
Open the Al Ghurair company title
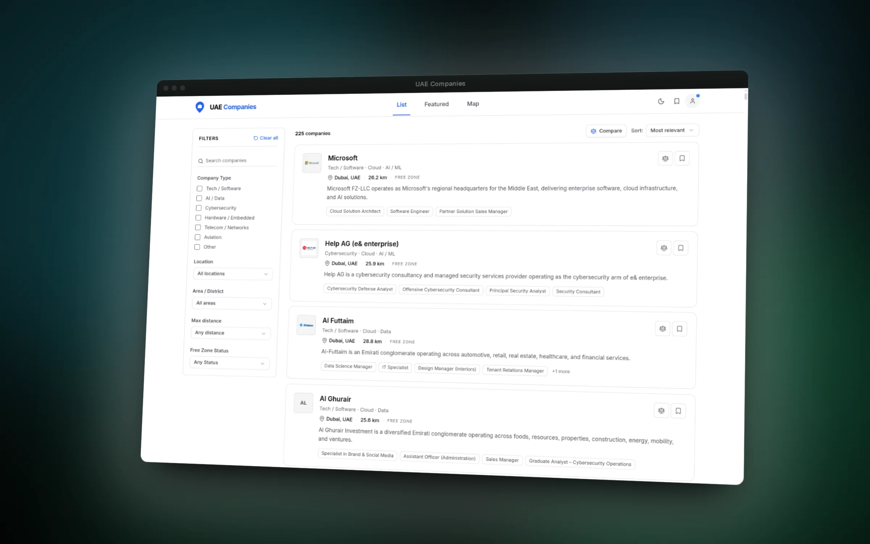335,399
